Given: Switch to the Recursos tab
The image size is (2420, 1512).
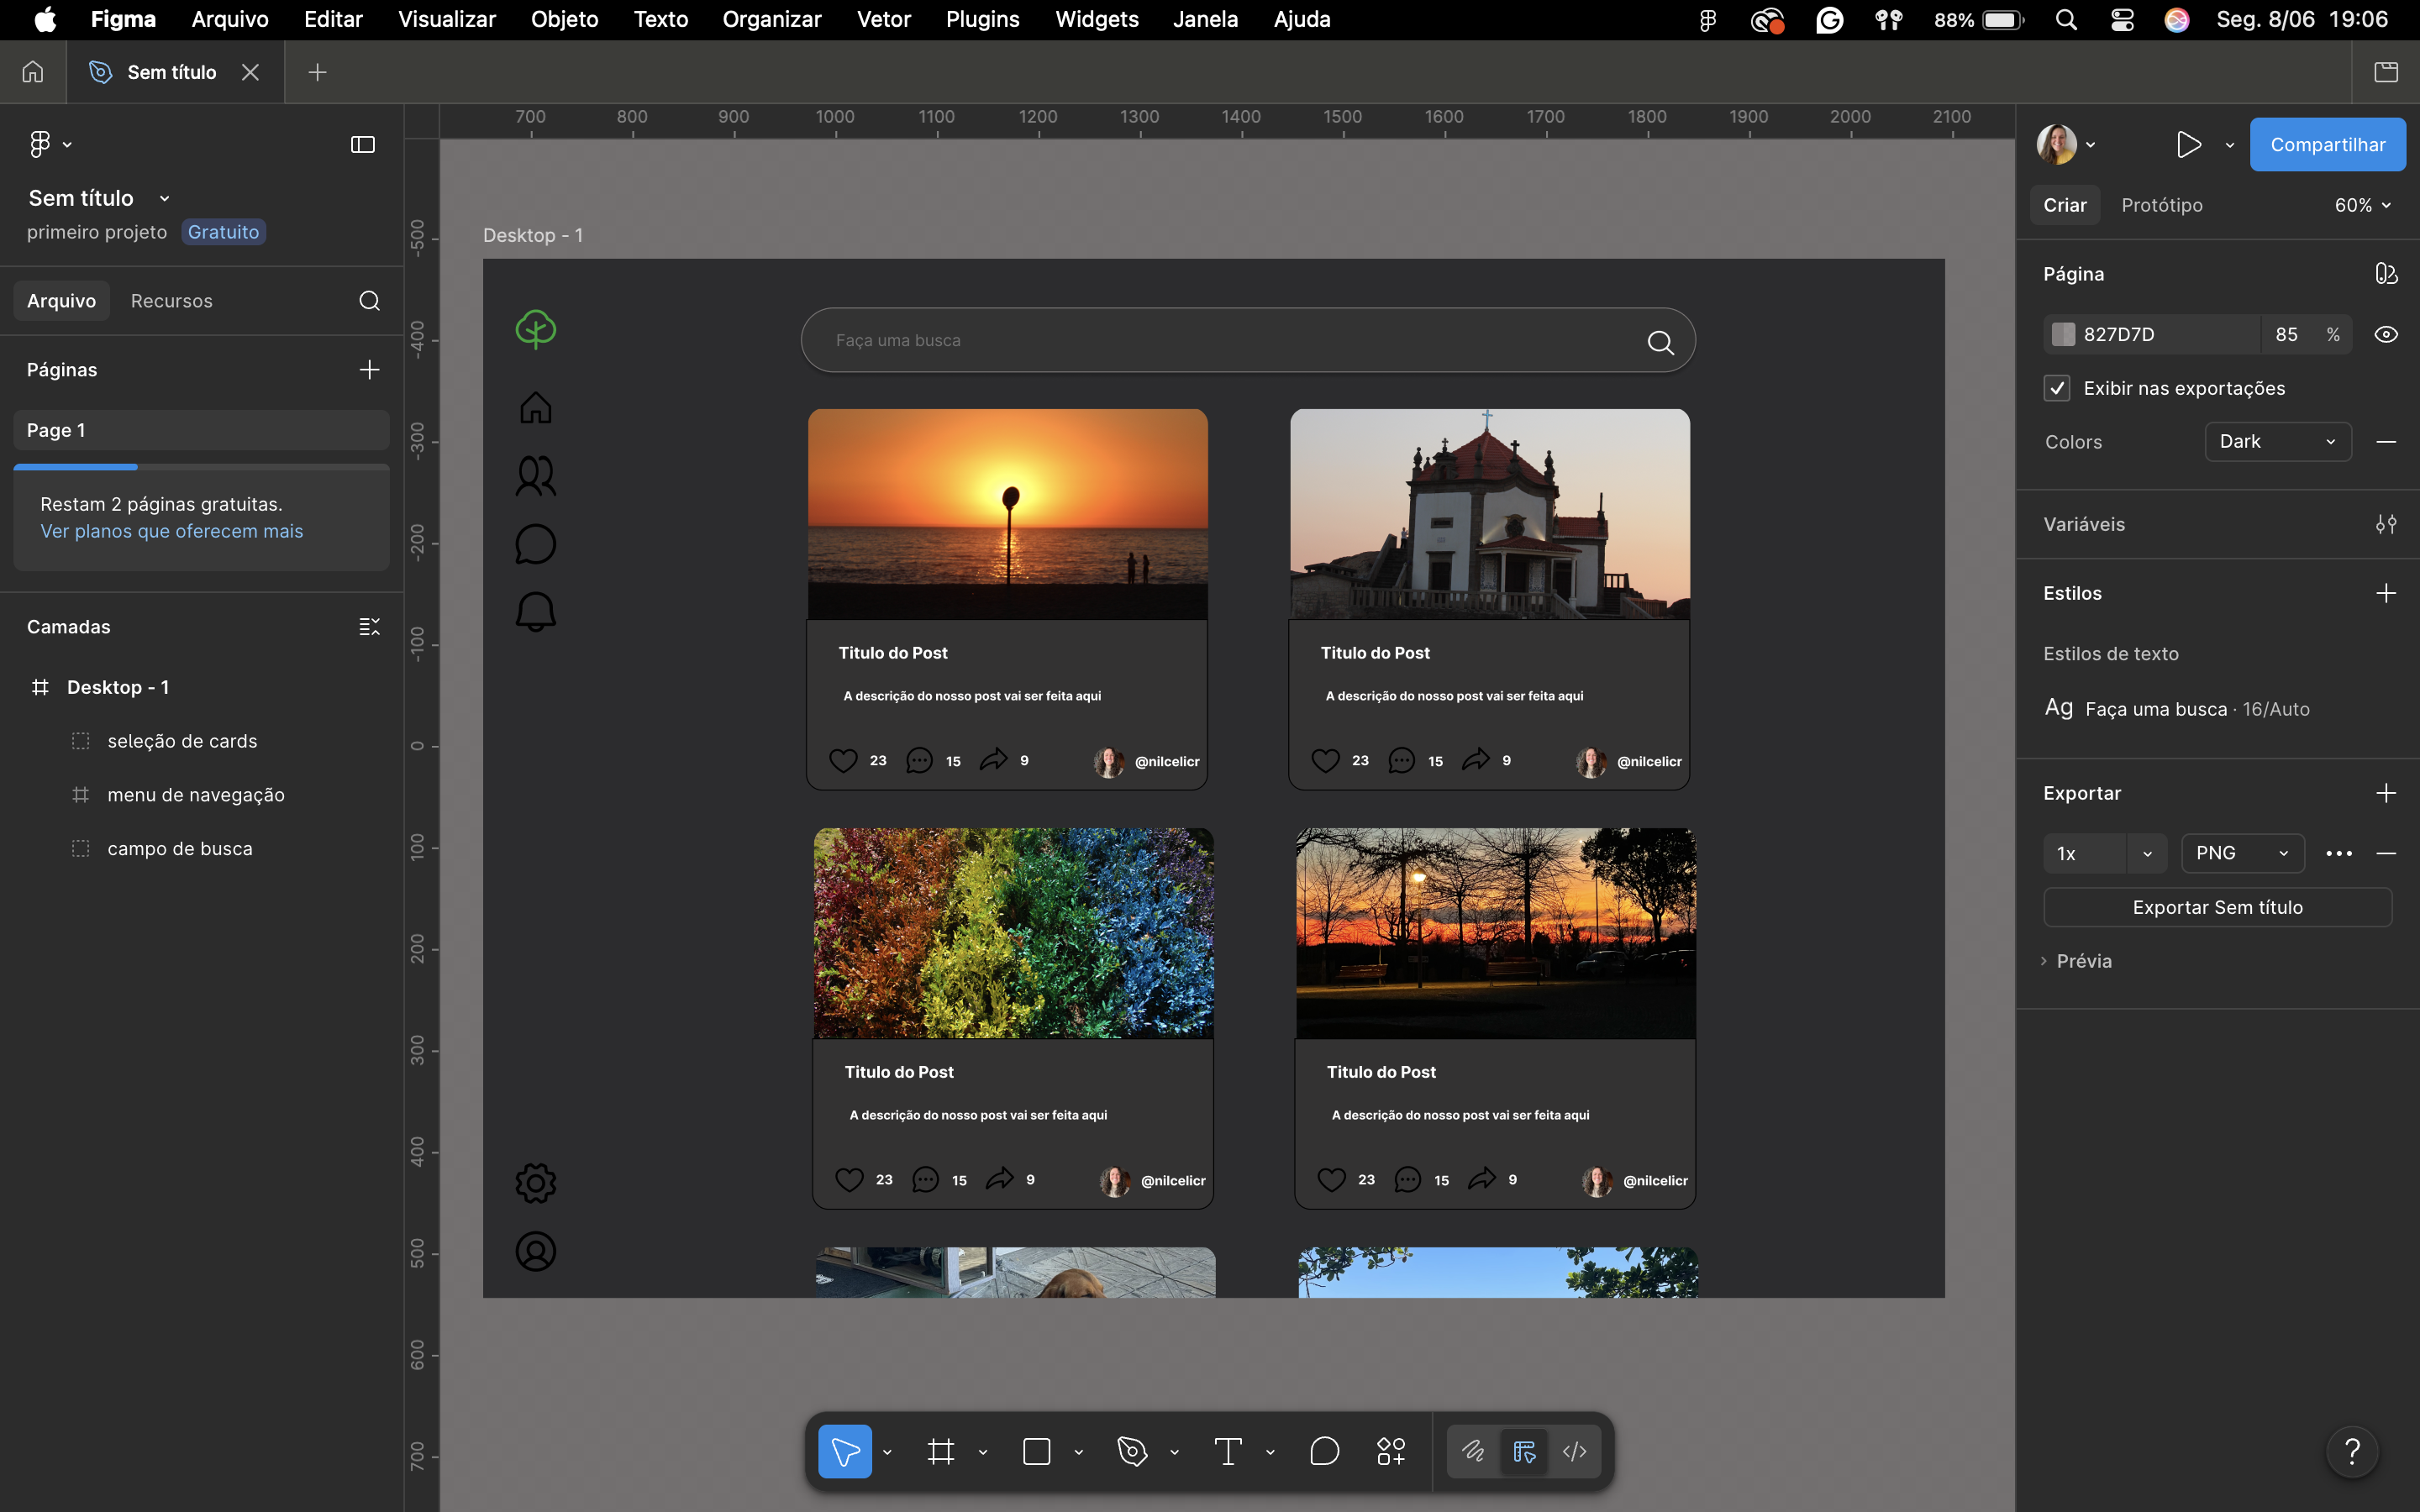Looking at the screenshot, I should click(x=171, y=301).
